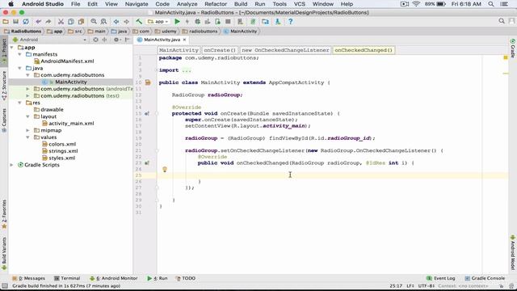517x291 pixels.
Task: Open the Analyze menu
Action: tap(187, 4)
